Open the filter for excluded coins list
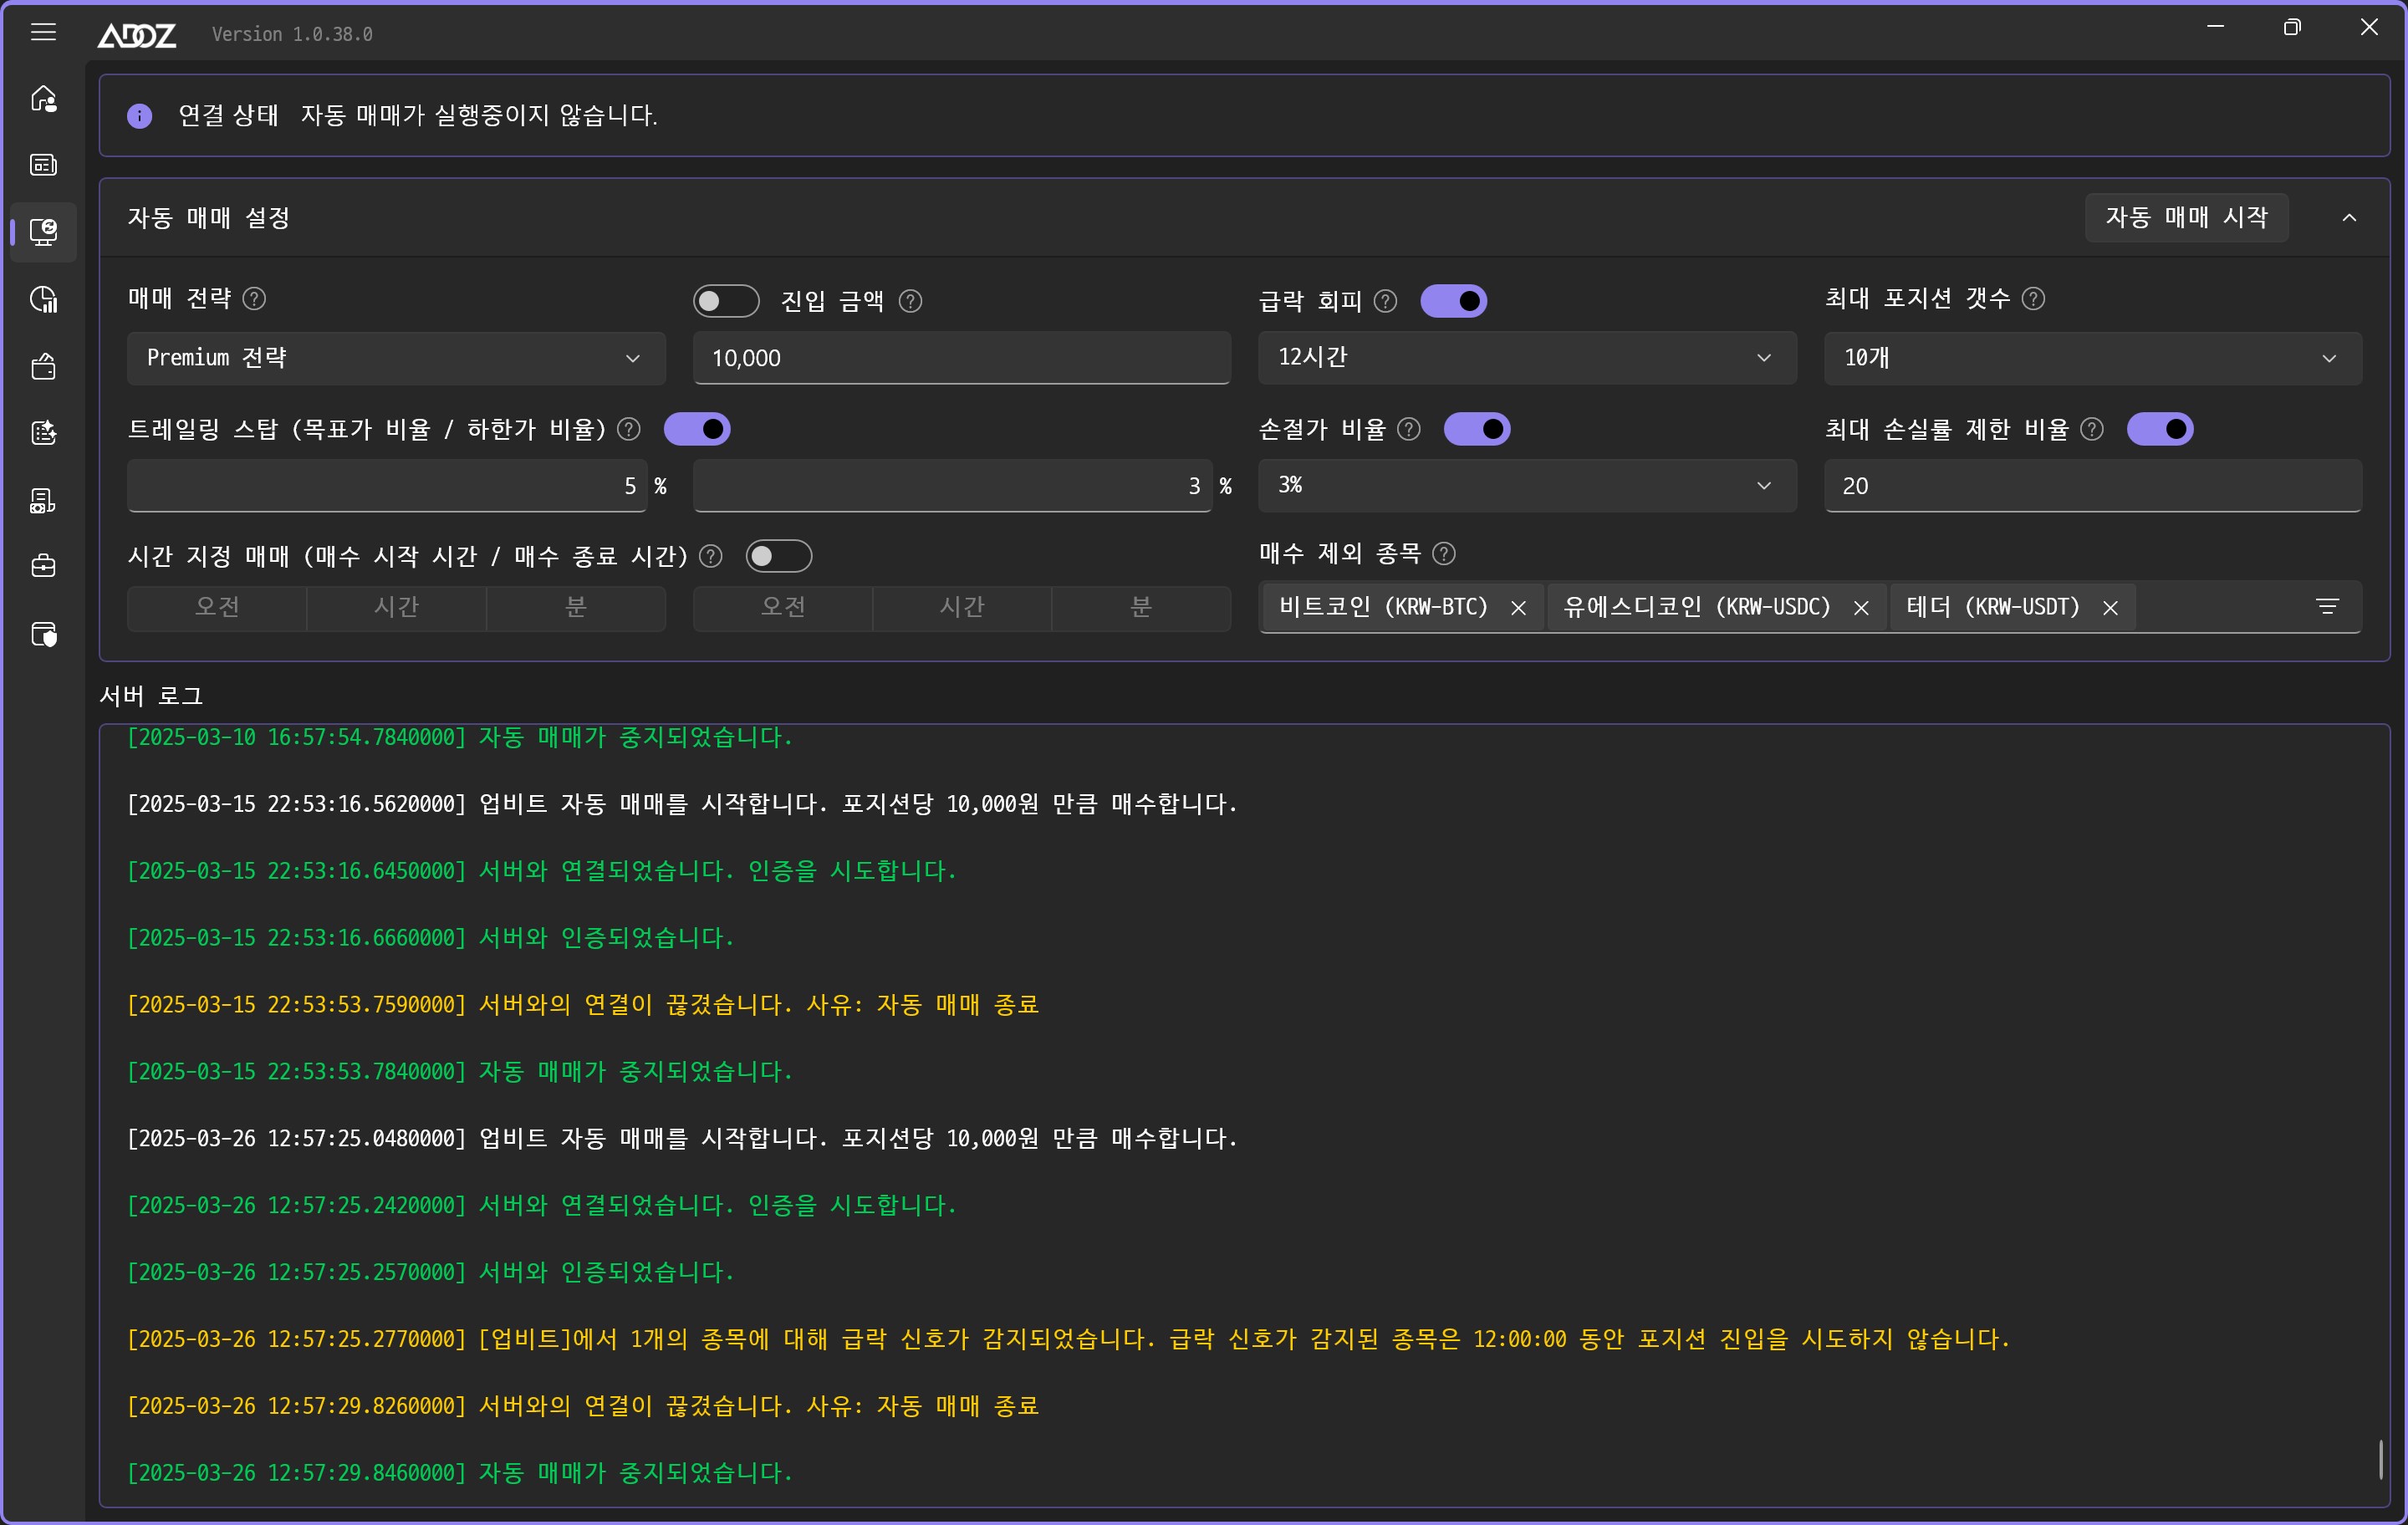 coord(2328,606)
